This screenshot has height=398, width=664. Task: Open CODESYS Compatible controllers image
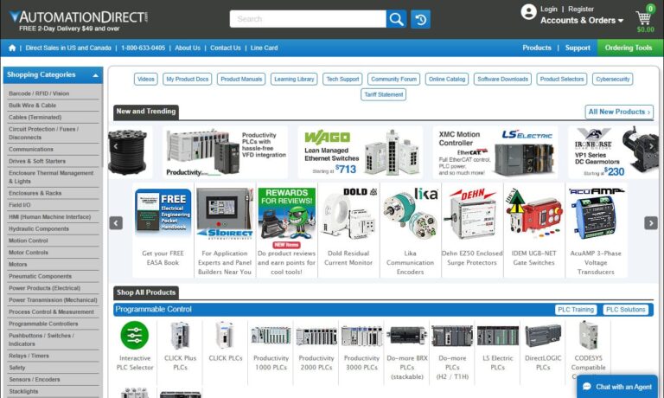pyautogui.click(x=588, y=335)
